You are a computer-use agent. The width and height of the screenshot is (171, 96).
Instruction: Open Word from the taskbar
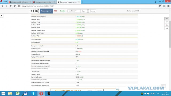point(26,94)
